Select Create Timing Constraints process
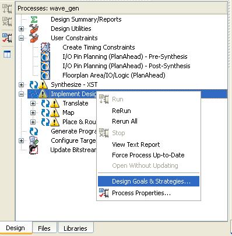Image resolution: width=232 pixels, height=236 pixels. (x=99, y=47)
